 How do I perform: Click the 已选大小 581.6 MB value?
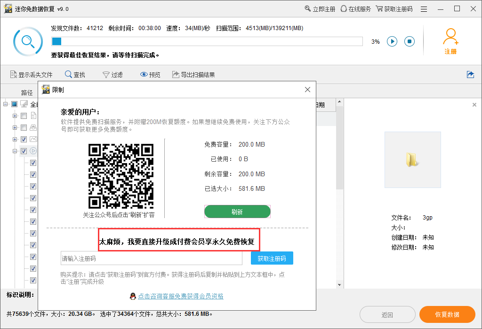tap(252, 189)
